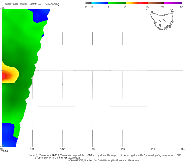Click the brown 50-64 colorbar segment
Image resolution: width=185 pixels, height=162 pixels.
(156, 3)
